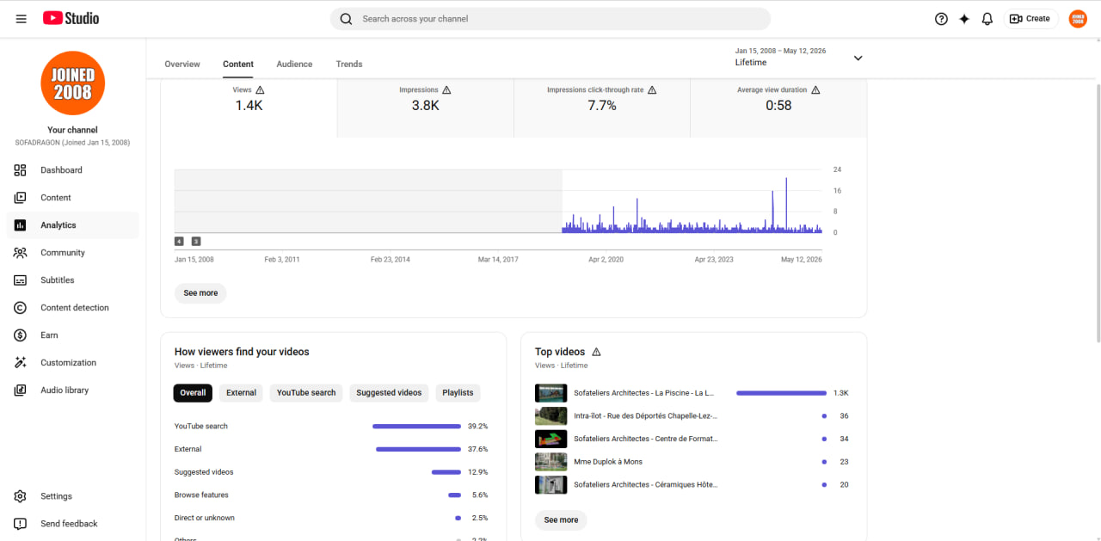Click the channel profile picture in sidebar

click(72, 83)
